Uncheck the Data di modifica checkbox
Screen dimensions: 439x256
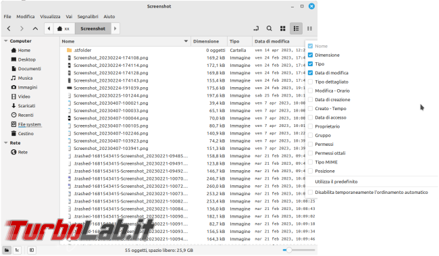tap(310, 73)
